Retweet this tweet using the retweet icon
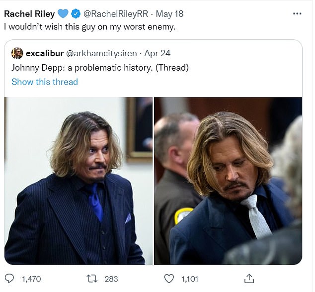 pyautogui.click(x=91, y=279)
